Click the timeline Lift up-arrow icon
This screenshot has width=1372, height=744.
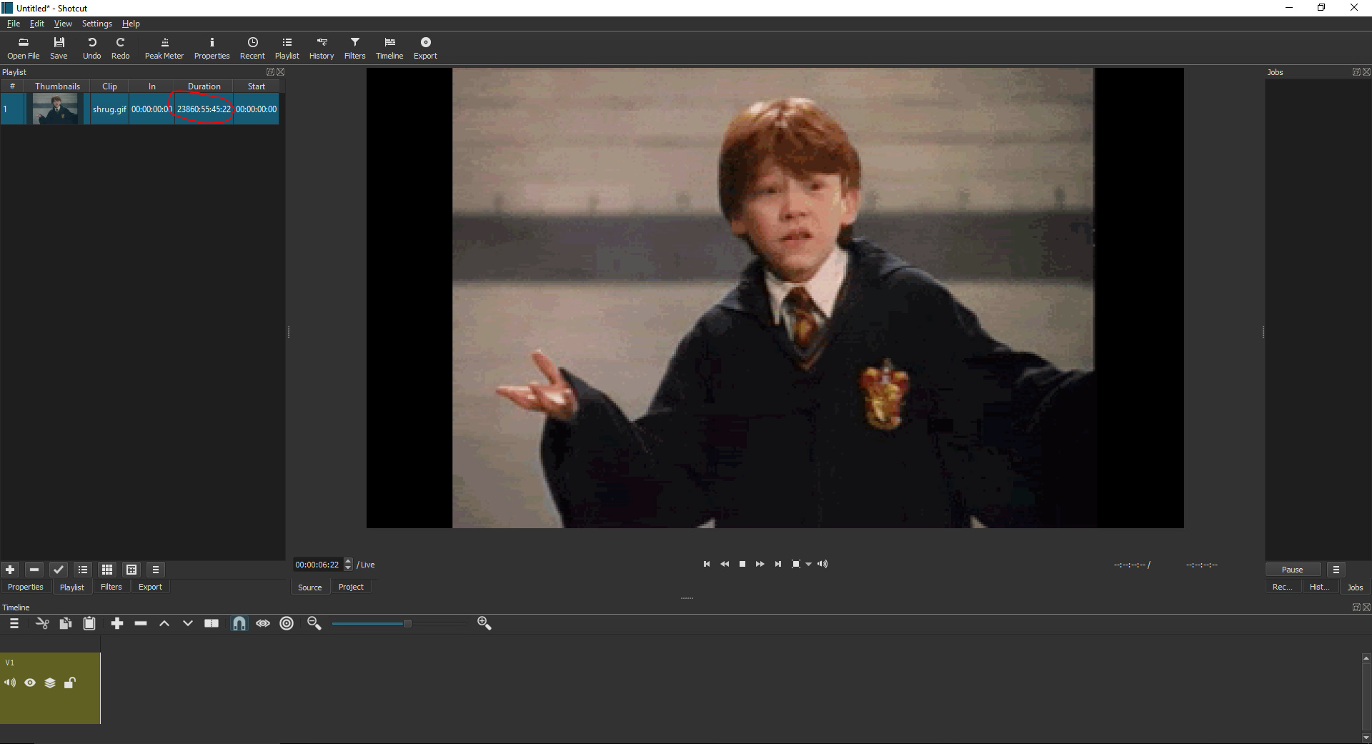[164, 623]
